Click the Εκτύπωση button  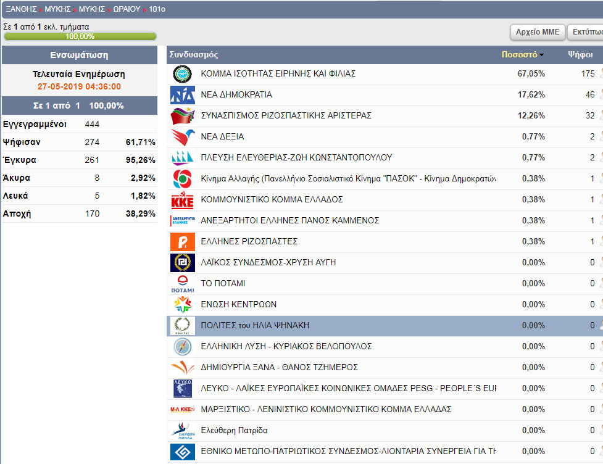[586, 32]
